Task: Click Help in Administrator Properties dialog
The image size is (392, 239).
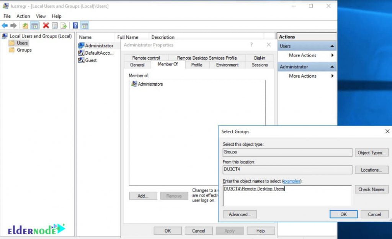Action: coord(260,231)
